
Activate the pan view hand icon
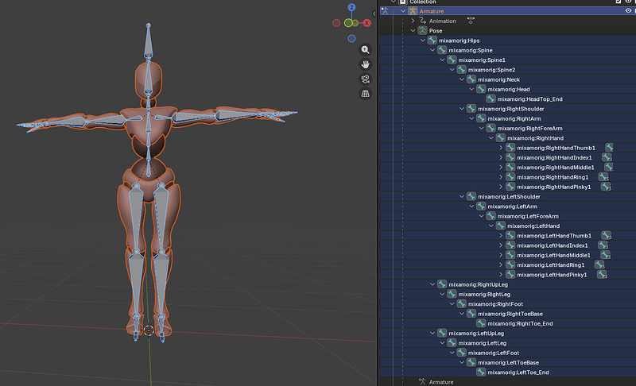tap(365, 64)
